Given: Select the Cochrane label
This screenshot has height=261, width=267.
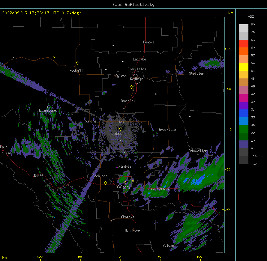Looking at the screenshot, I should coord(100,176).
